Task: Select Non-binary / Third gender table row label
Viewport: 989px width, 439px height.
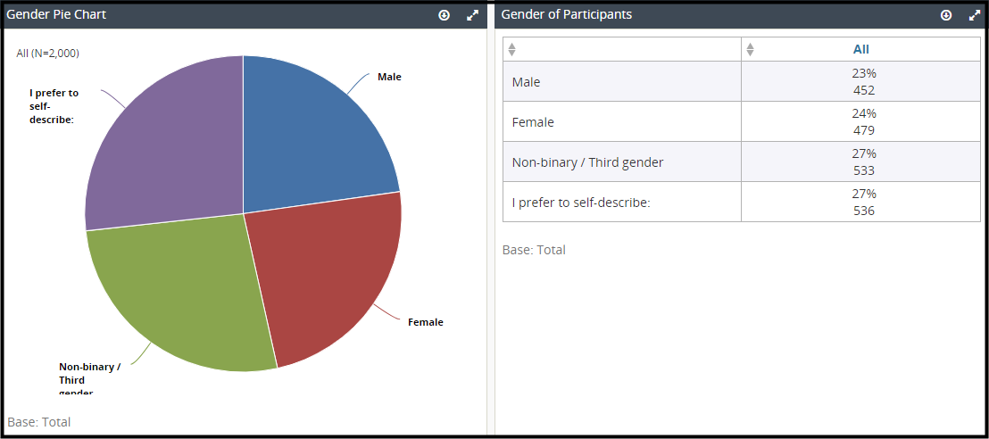Action: tap(588, 162)
